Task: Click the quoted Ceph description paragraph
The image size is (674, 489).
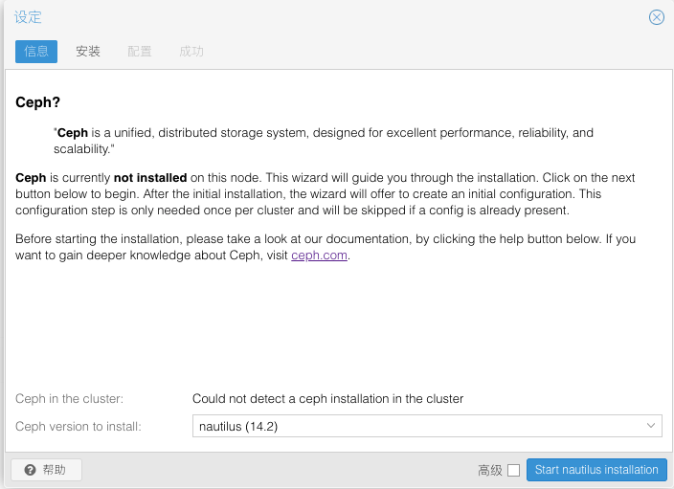Action: coord(324,142)
